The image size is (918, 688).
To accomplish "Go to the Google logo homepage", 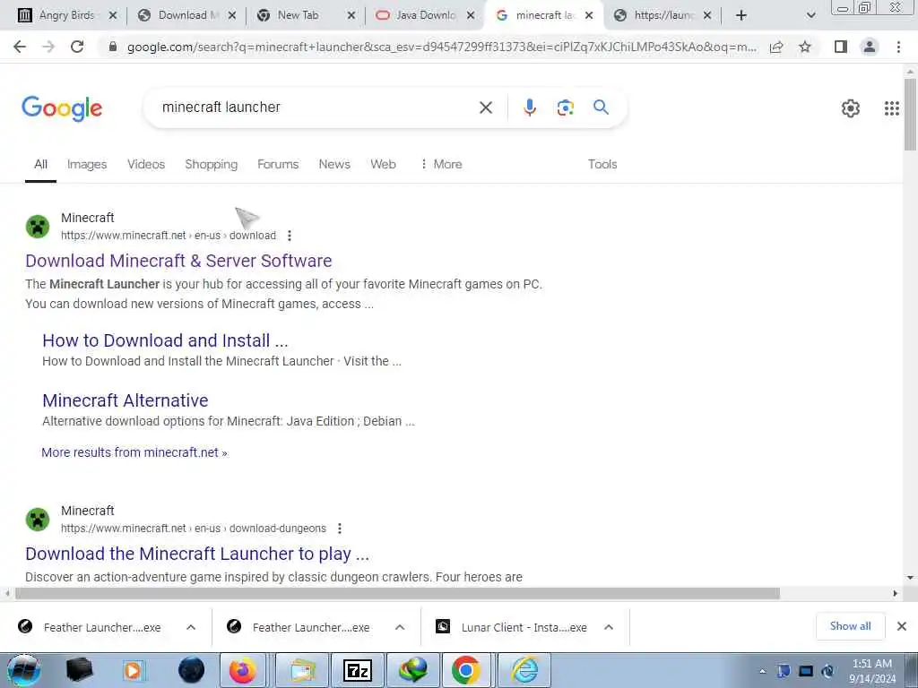I will (62, 108).
